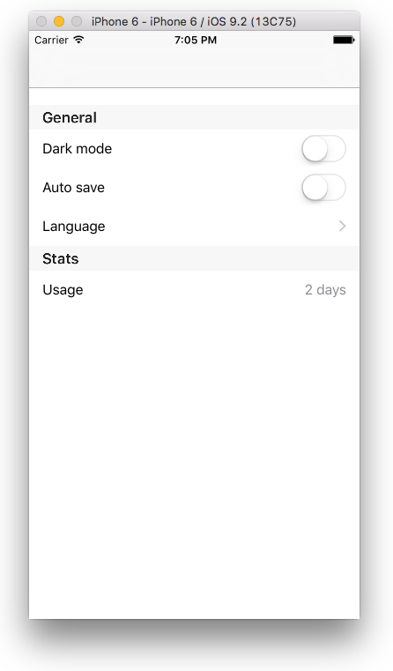Click the Dark mode label text
This screenshot has height=671, width=393.
(x=77, y=149)
